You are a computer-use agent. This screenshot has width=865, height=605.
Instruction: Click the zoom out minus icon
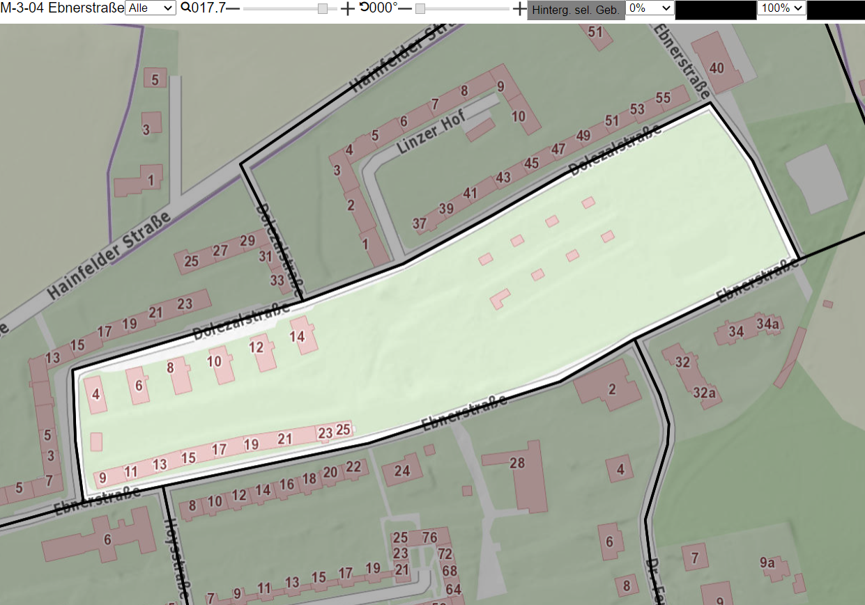(233, 8)
